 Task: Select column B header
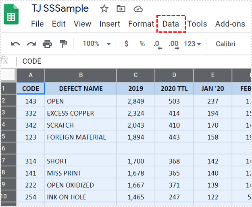(x=81, y=75)
